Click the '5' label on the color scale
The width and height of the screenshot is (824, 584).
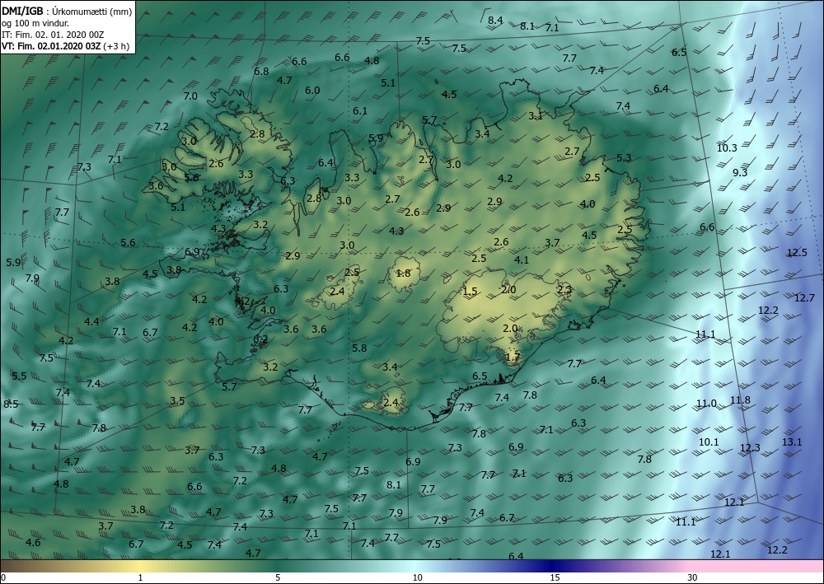pyautogui.click(x=278, y=577)
